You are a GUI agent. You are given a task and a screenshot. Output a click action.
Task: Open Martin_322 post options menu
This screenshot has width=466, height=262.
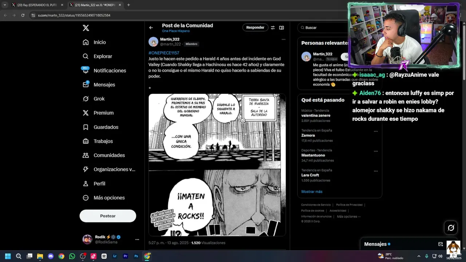click(283, 39)
